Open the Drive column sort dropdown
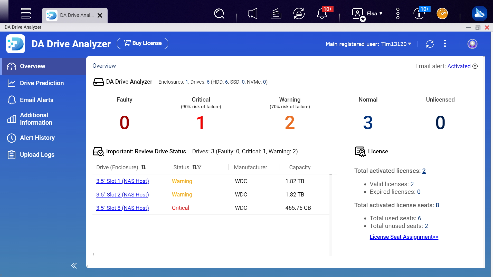 click(144, 167)
